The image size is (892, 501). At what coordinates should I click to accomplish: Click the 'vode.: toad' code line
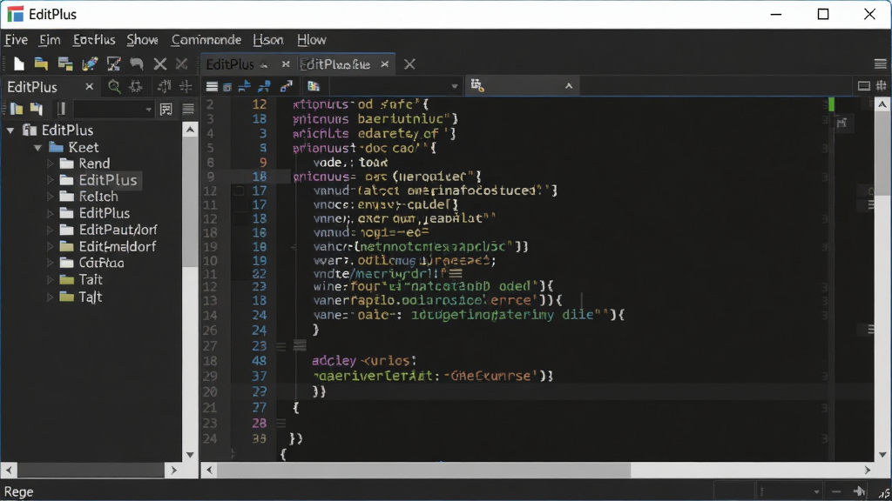pos(350,163)
